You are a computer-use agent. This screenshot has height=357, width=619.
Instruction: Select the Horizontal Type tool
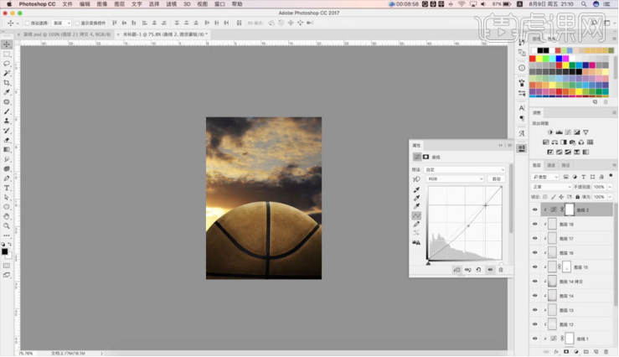click(7, 188)
